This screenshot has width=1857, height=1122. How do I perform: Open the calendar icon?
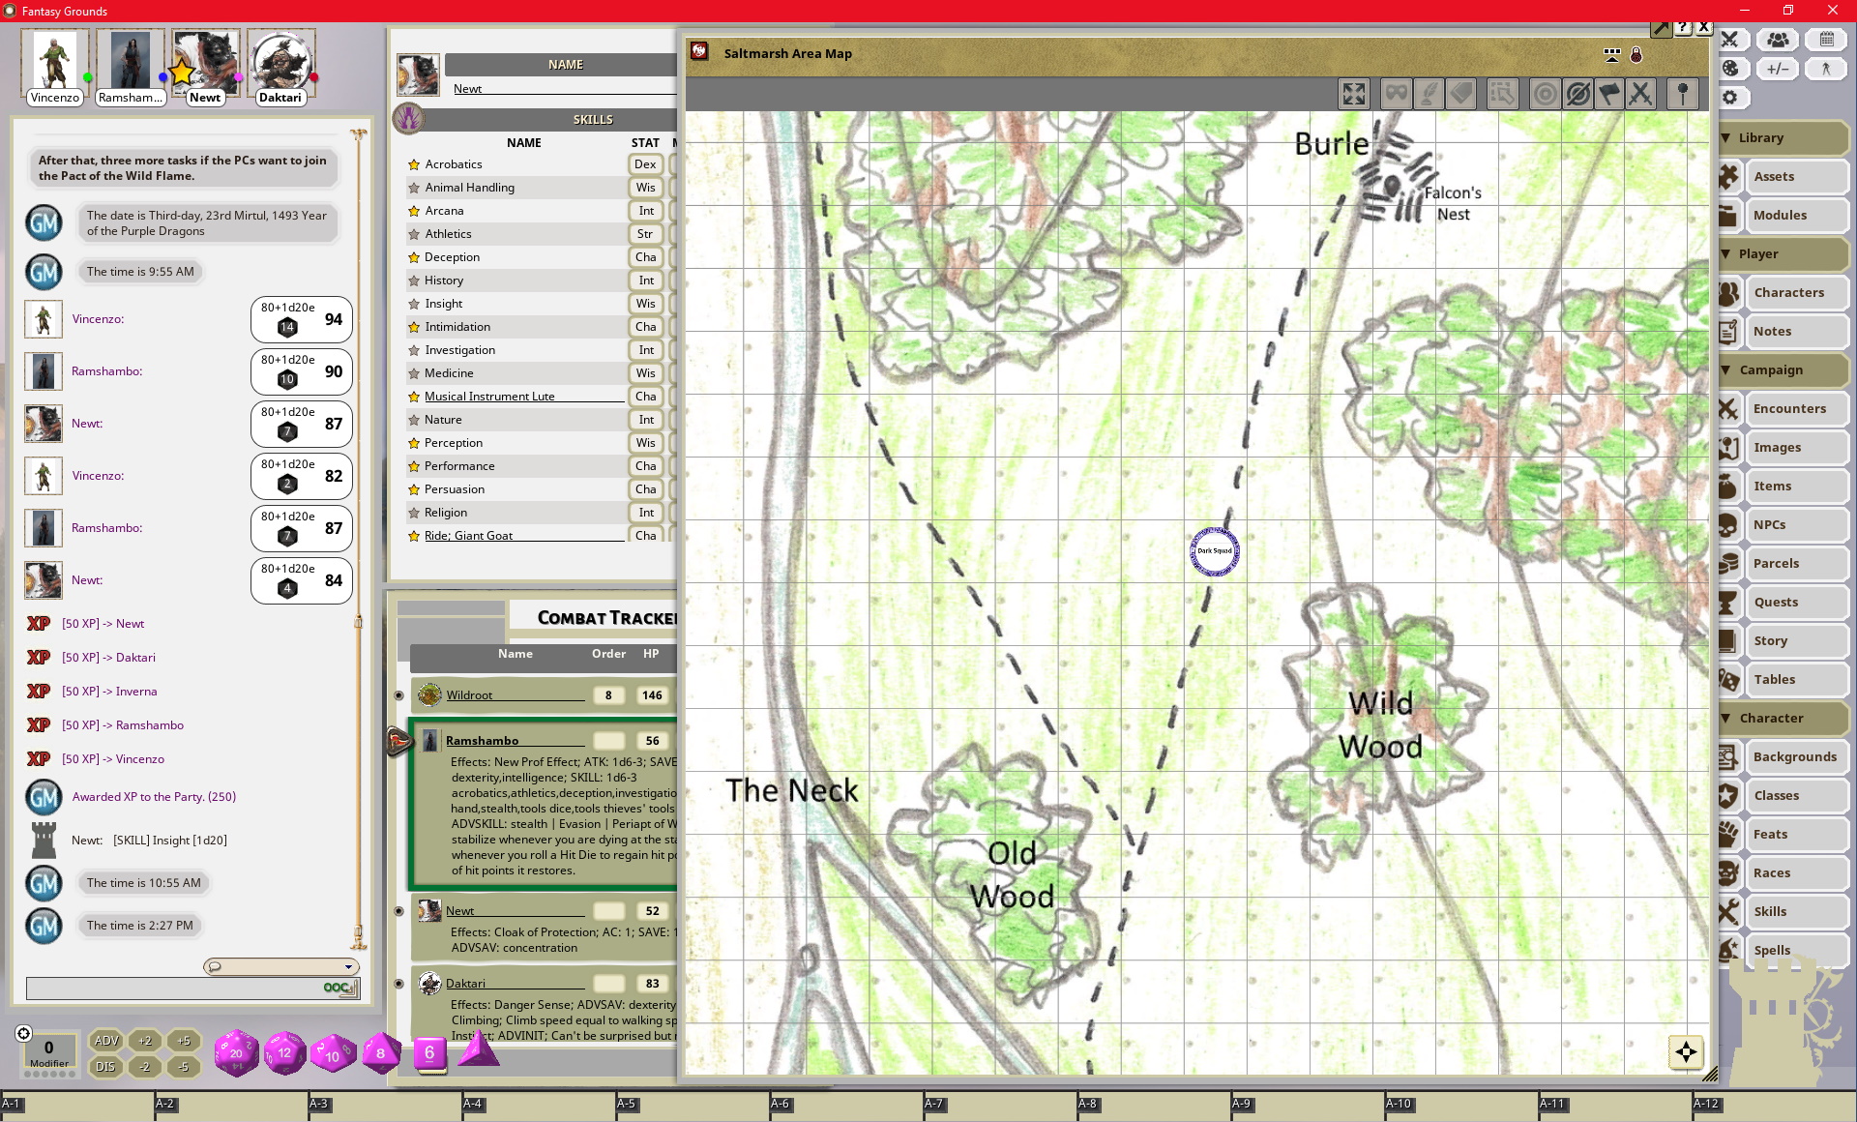[1826, 40]
